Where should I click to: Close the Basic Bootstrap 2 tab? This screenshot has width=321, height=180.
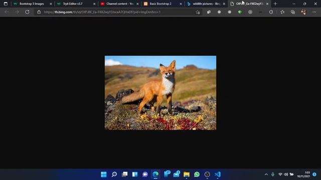coord(181,4)
